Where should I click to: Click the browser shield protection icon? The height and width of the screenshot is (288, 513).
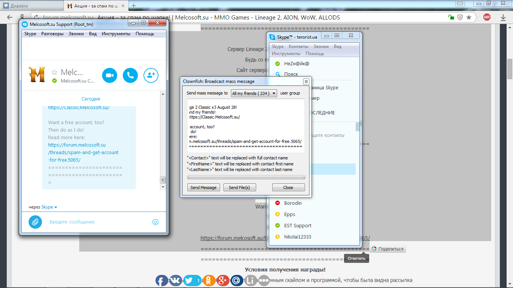coord(460,18)
